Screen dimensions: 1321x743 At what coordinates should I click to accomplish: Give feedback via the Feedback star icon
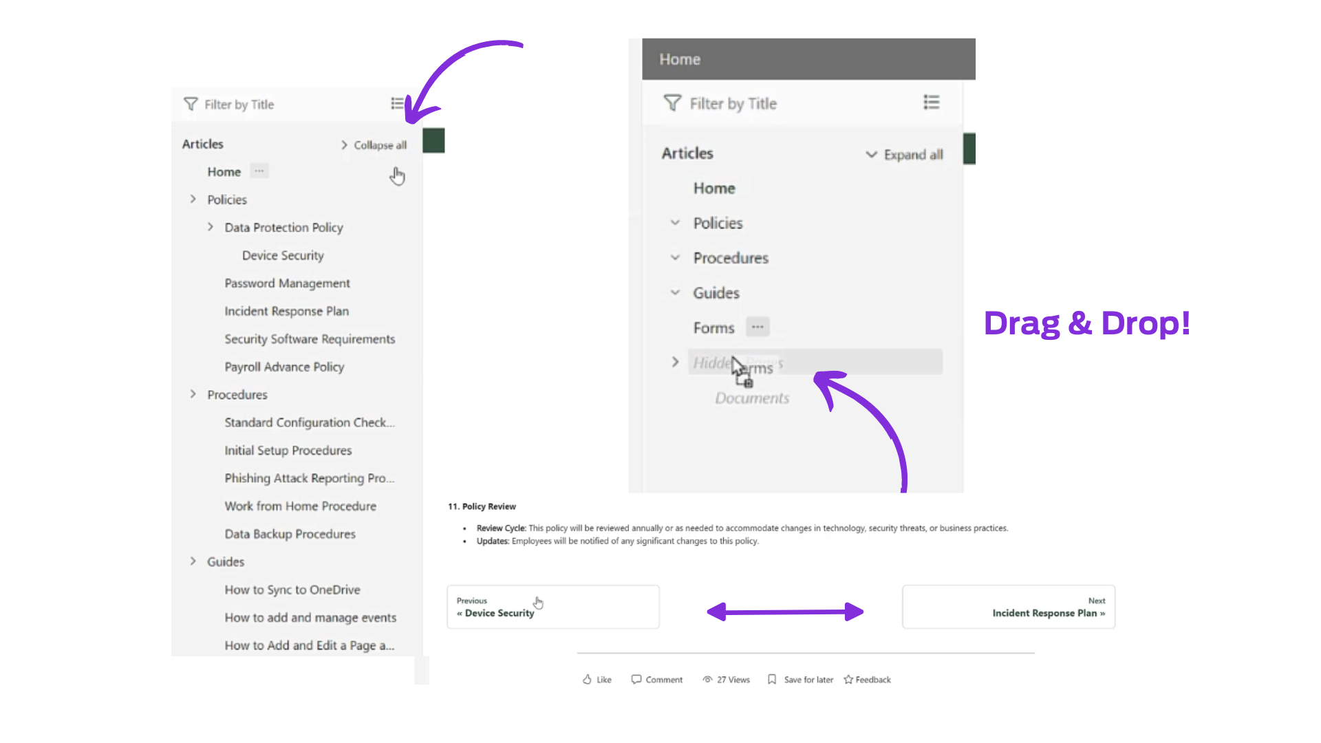[x=848, y=679]
